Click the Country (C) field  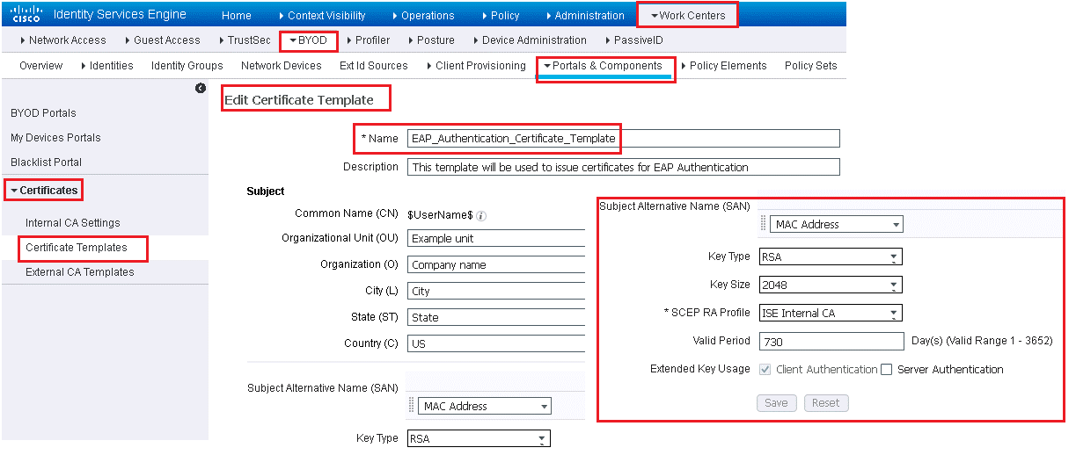(496, 343)
